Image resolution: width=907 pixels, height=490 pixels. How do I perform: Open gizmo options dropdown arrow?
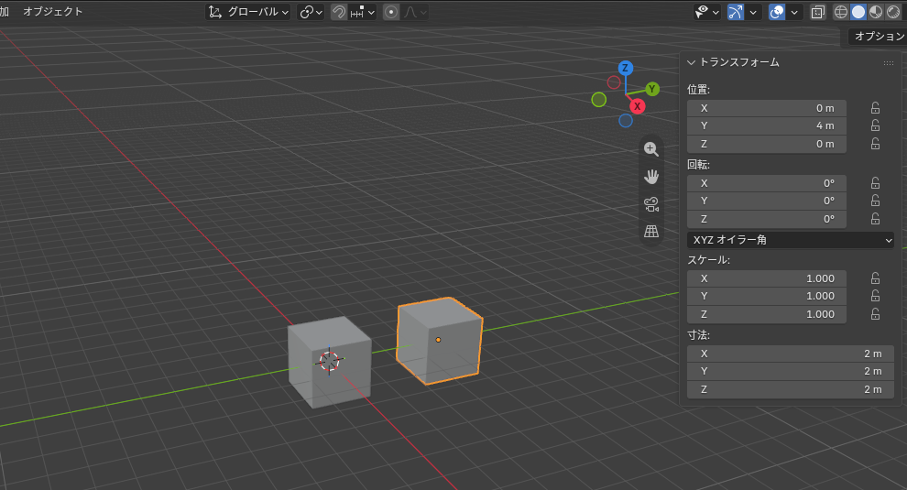[x=753, y=12]
